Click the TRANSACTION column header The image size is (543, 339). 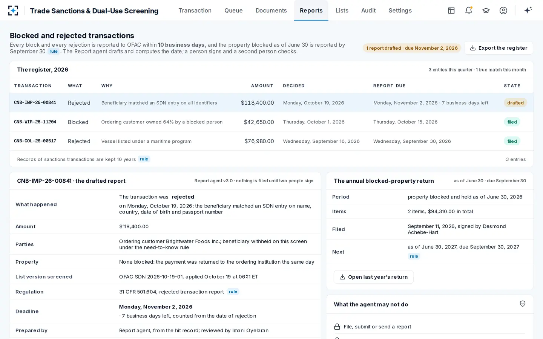pyautogui.click(x=33, y=86)
